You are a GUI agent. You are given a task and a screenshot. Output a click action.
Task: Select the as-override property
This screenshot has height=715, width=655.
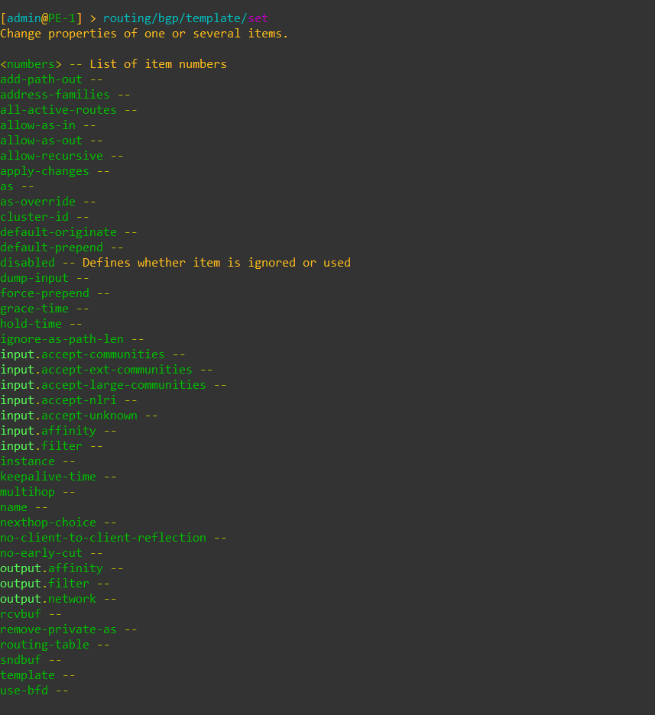pyautogui.click(x=38, y=202)
